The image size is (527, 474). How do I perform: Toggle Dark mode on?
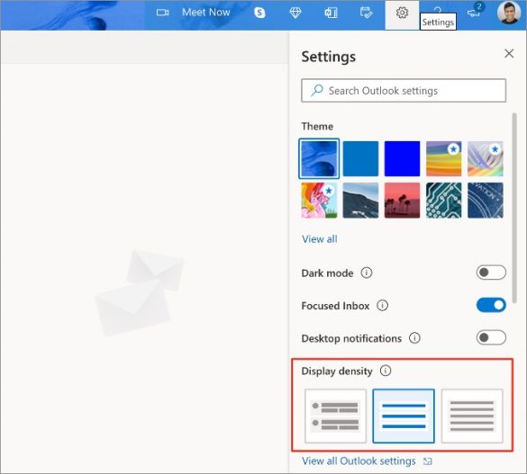click(x=491, y=273)
